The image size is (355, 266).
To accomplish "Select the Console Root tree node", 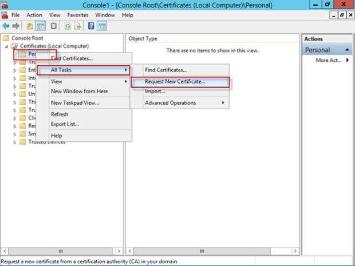I will pos(27,38).
